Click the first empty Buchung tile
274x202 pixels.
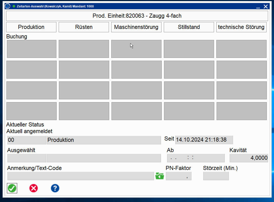(x=32, y=49)
